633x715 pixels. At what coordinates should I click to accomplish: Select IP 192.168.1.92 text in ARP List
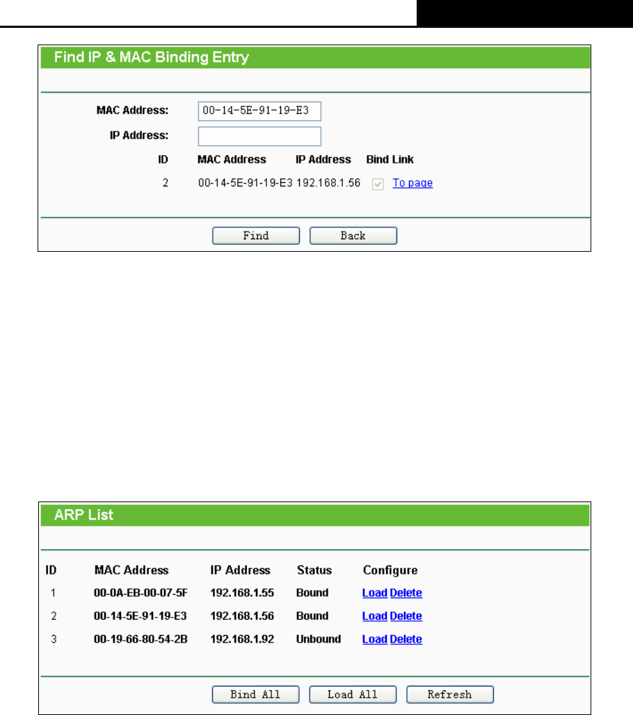[x=242, y=639]
